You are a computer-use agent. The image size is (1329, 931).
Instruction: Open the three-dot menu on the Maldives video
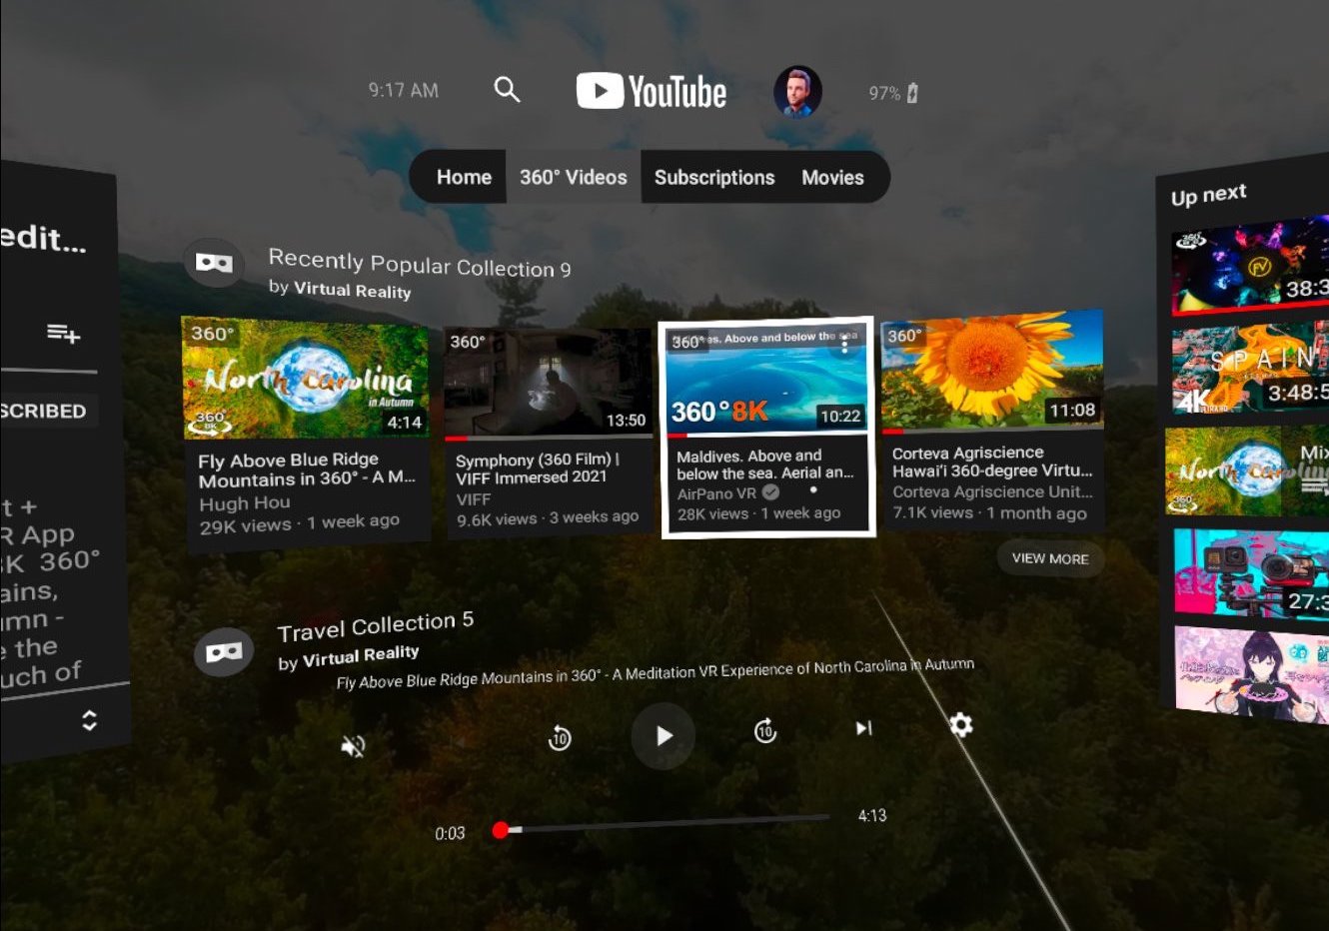tap(844, 345)
